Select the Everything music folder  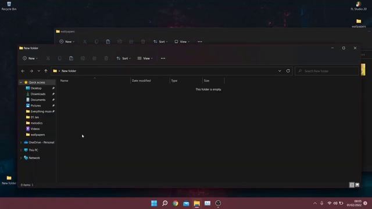(x=41, y=111)
